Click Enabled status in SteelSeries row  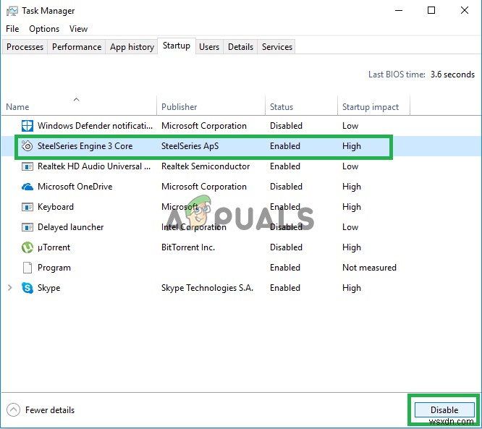point(285,146)
